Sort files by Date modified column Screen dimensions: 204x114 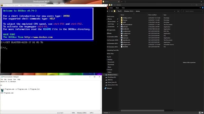(x=152, y=15)
